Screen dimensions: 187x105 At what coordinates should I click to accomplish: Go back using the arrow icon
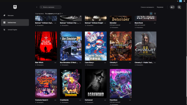tap(37, 7)
